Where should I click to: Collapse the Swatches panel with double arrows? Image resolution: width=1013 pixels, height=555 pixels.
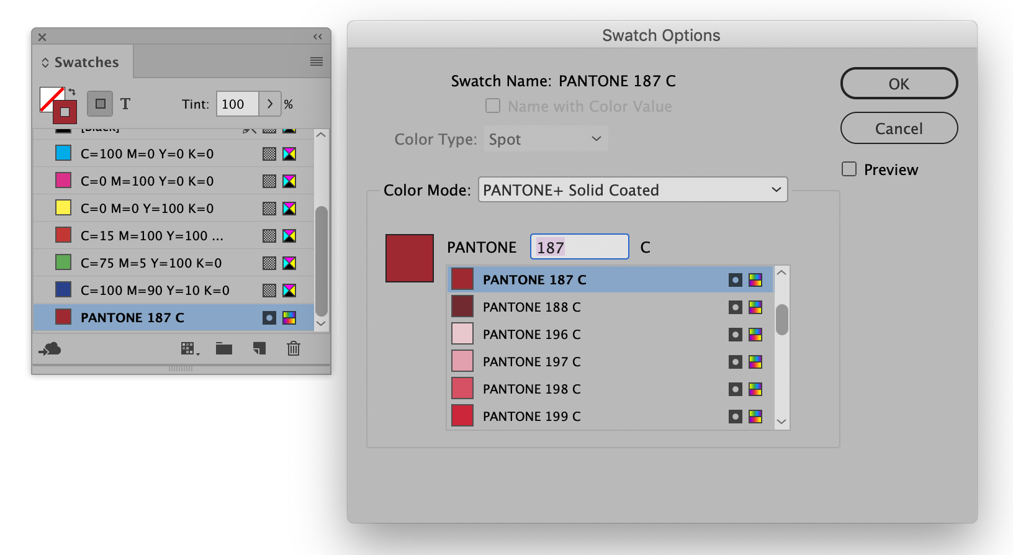(318, 37)
